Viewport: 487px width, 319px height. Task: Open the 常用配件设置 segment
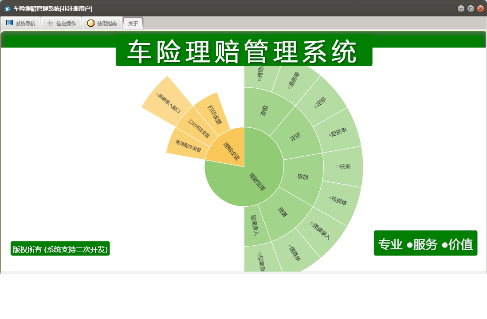click(188, 146)
